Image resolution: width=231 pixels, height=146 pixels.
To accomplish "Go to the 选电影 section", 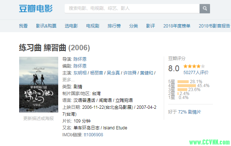I will [x=71, y=26].
